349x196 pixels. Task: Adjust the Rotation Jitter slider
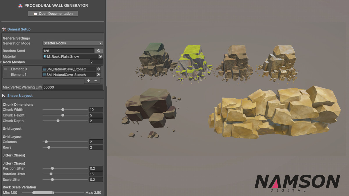pos(65,174)
